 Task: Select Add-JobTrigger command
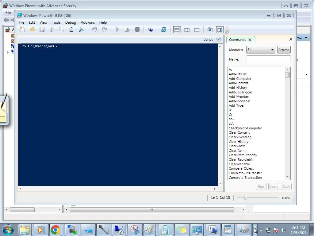tap(240, 92)
